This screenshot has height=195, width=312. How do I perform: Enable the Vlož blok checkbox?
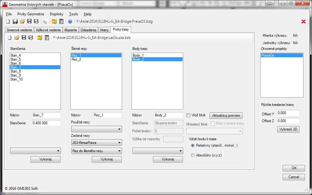(188, 115)
